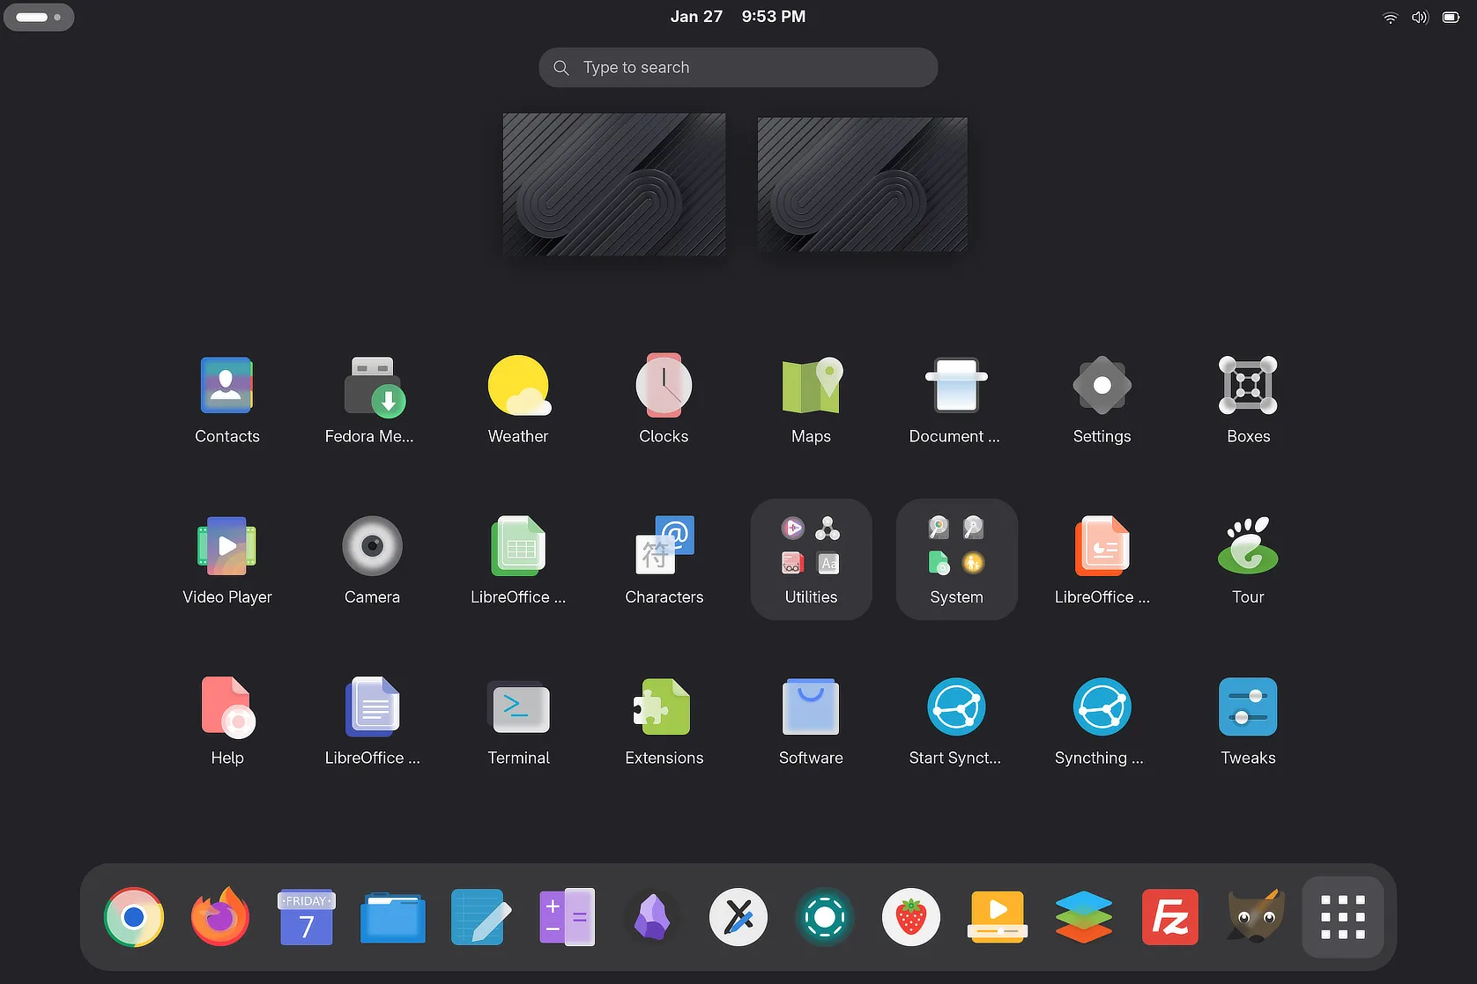Screen dimensions: 1477x984
Task: Launch the Boxes virtual machine app
Action: click(x=1248, y=387)
